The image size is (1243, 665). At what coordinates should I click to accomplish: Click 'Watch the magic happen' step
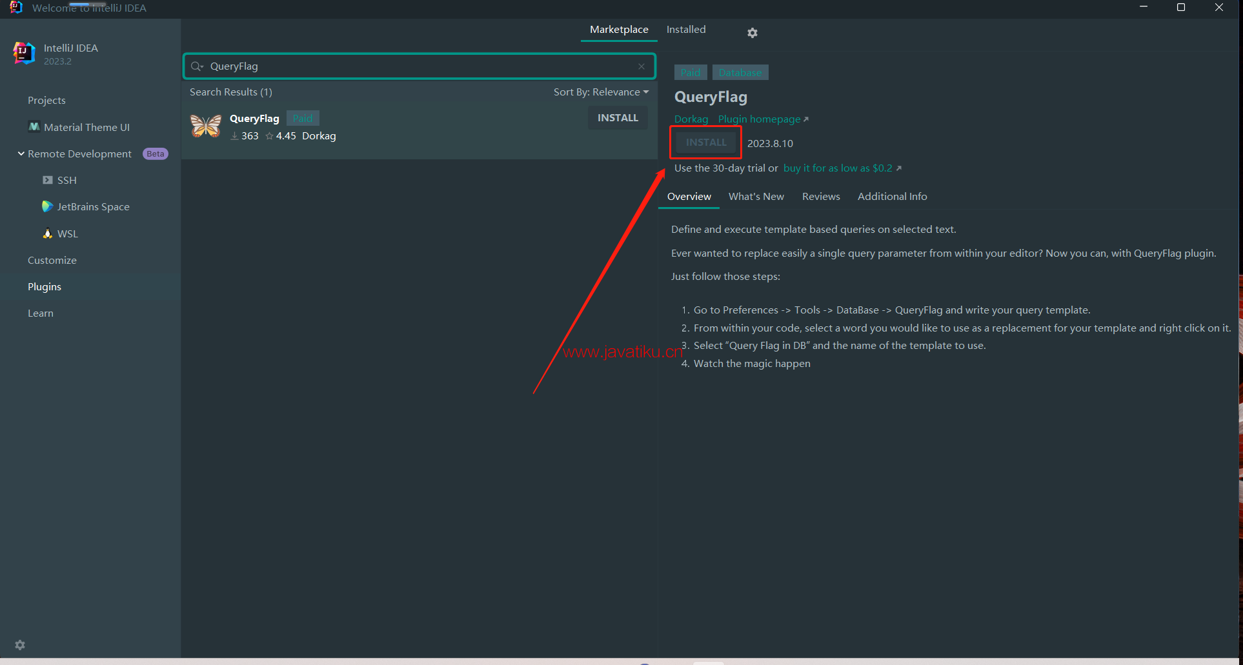[752, 364]
